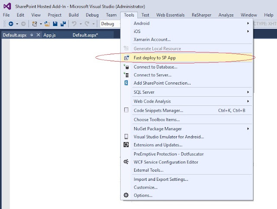Select Code Snippets Manager menu entry
Viewport: 277px width, 209px height.
pyautogui.click(x=158, y=111)
